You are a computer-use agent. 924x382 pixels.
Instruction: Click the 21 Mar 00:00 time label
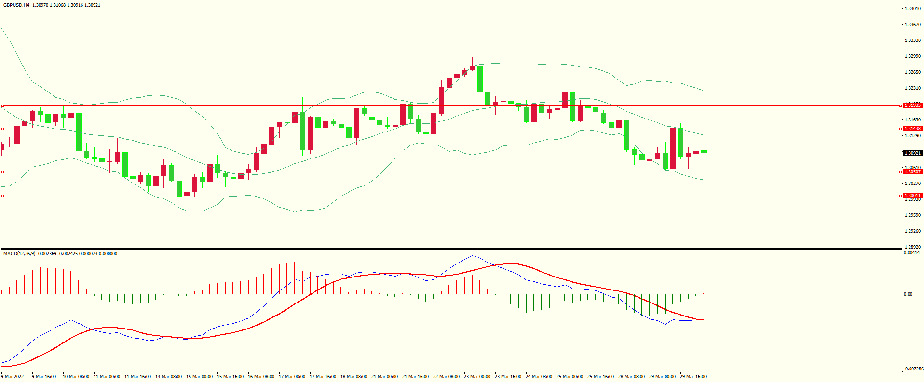click(384, 377)
